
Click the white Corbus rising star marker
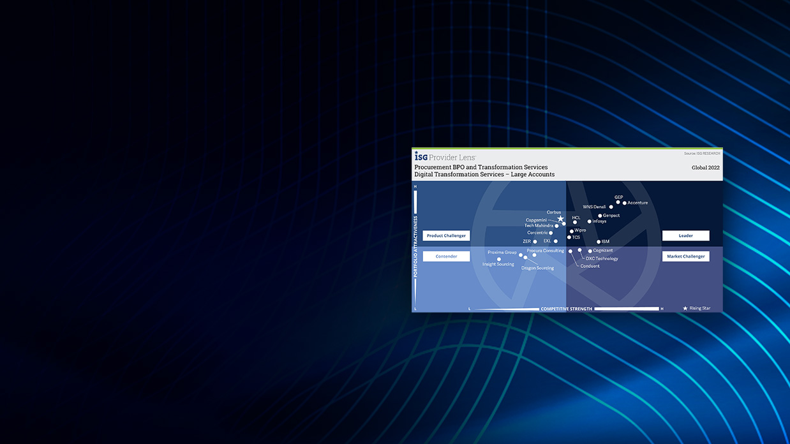coord(561,219)
